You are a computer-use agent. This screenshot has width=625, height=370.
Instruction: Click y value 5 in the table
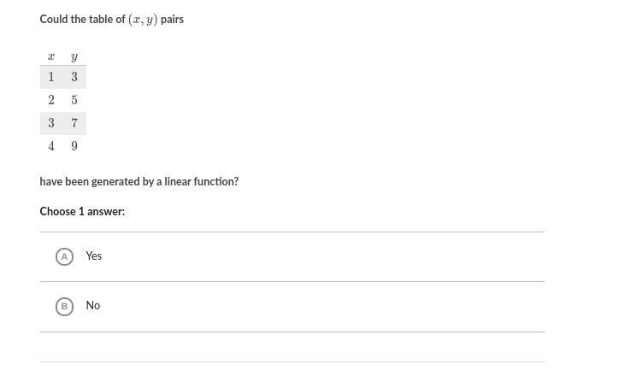pyautogui.click(x=74, y=100)
